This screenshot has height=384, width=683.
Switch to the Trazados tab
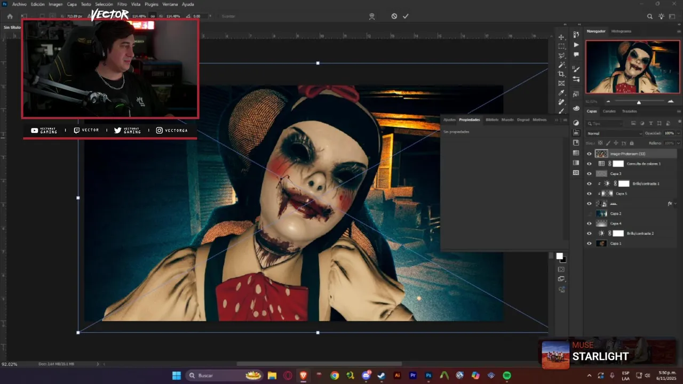click(x=629, y=111)
